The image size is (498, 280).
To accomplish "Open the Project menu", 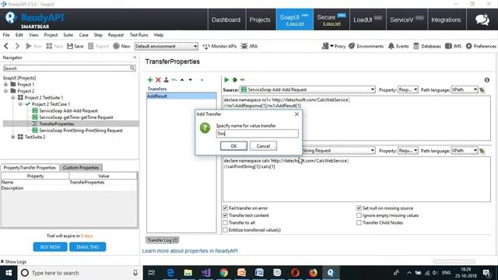I will coord(51,35).
